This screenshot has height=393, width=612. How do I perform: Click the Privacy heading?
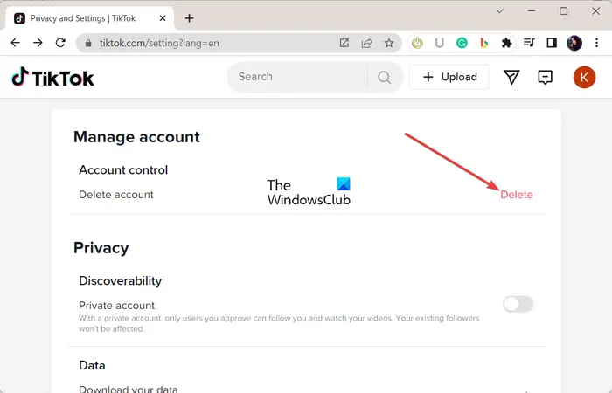101,248
